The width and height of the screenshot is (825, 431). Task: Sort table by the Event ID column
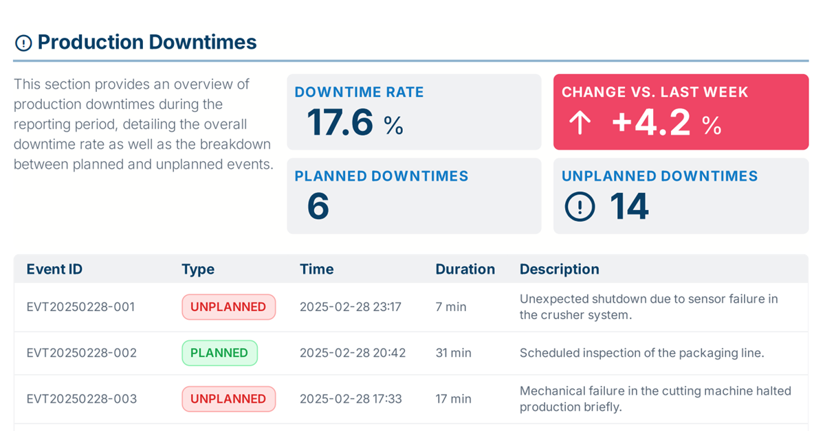[54, 269]
